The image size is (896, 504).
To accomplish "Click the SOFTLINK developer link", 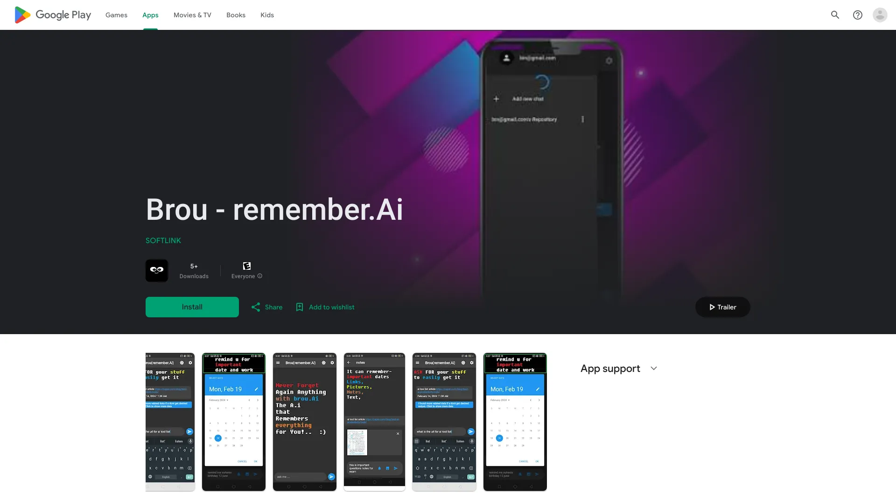I will point(163,240).
